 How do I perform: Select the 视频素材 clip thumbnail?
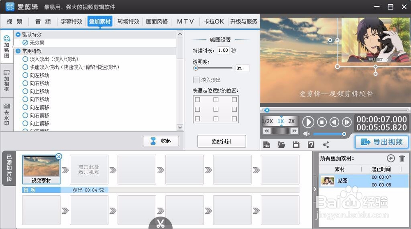41,169
